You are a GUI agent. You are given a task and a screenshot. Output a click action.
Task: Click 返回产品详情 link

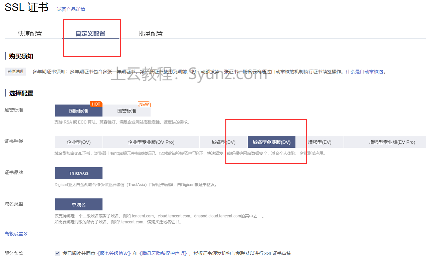point(71,9)
